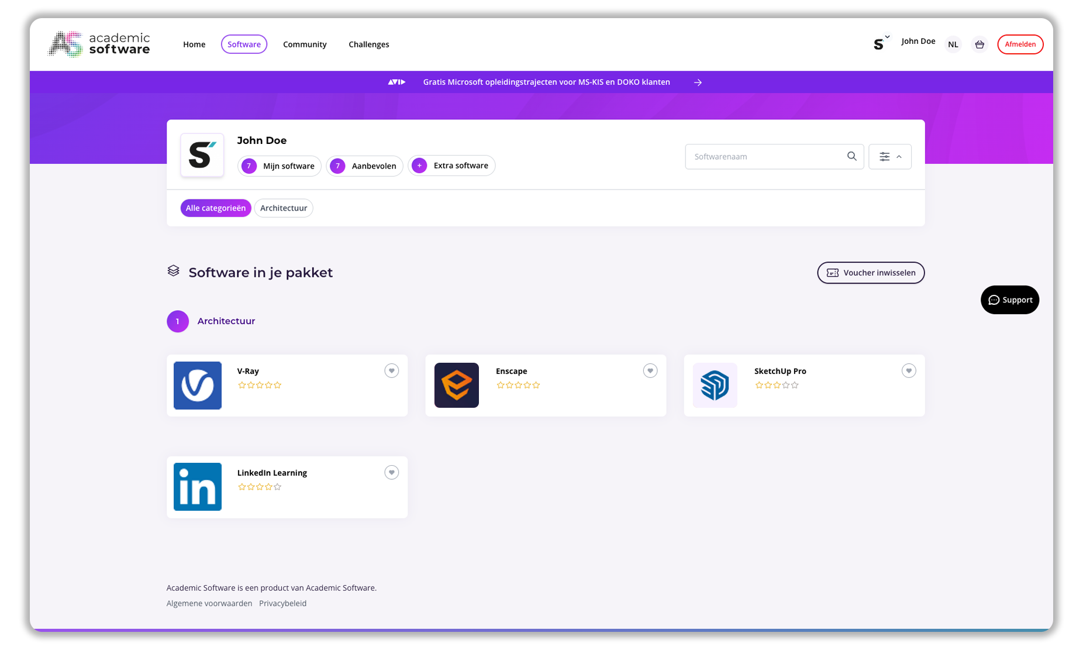Click the shopping basket icon
The height and width of the screenshot is (650, 1083).
979,44
